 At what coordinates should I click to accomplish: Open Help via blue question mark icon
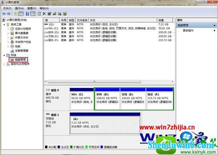click(27, 14)
